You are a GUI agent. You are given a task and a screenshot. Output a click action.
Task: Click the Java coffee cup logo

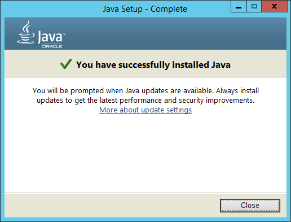point(26,32)
